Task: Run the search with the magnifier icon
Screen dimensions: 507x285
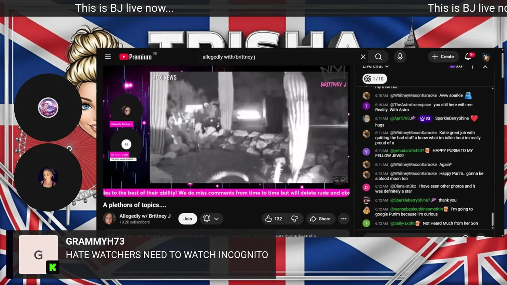Action: [378, 57]
